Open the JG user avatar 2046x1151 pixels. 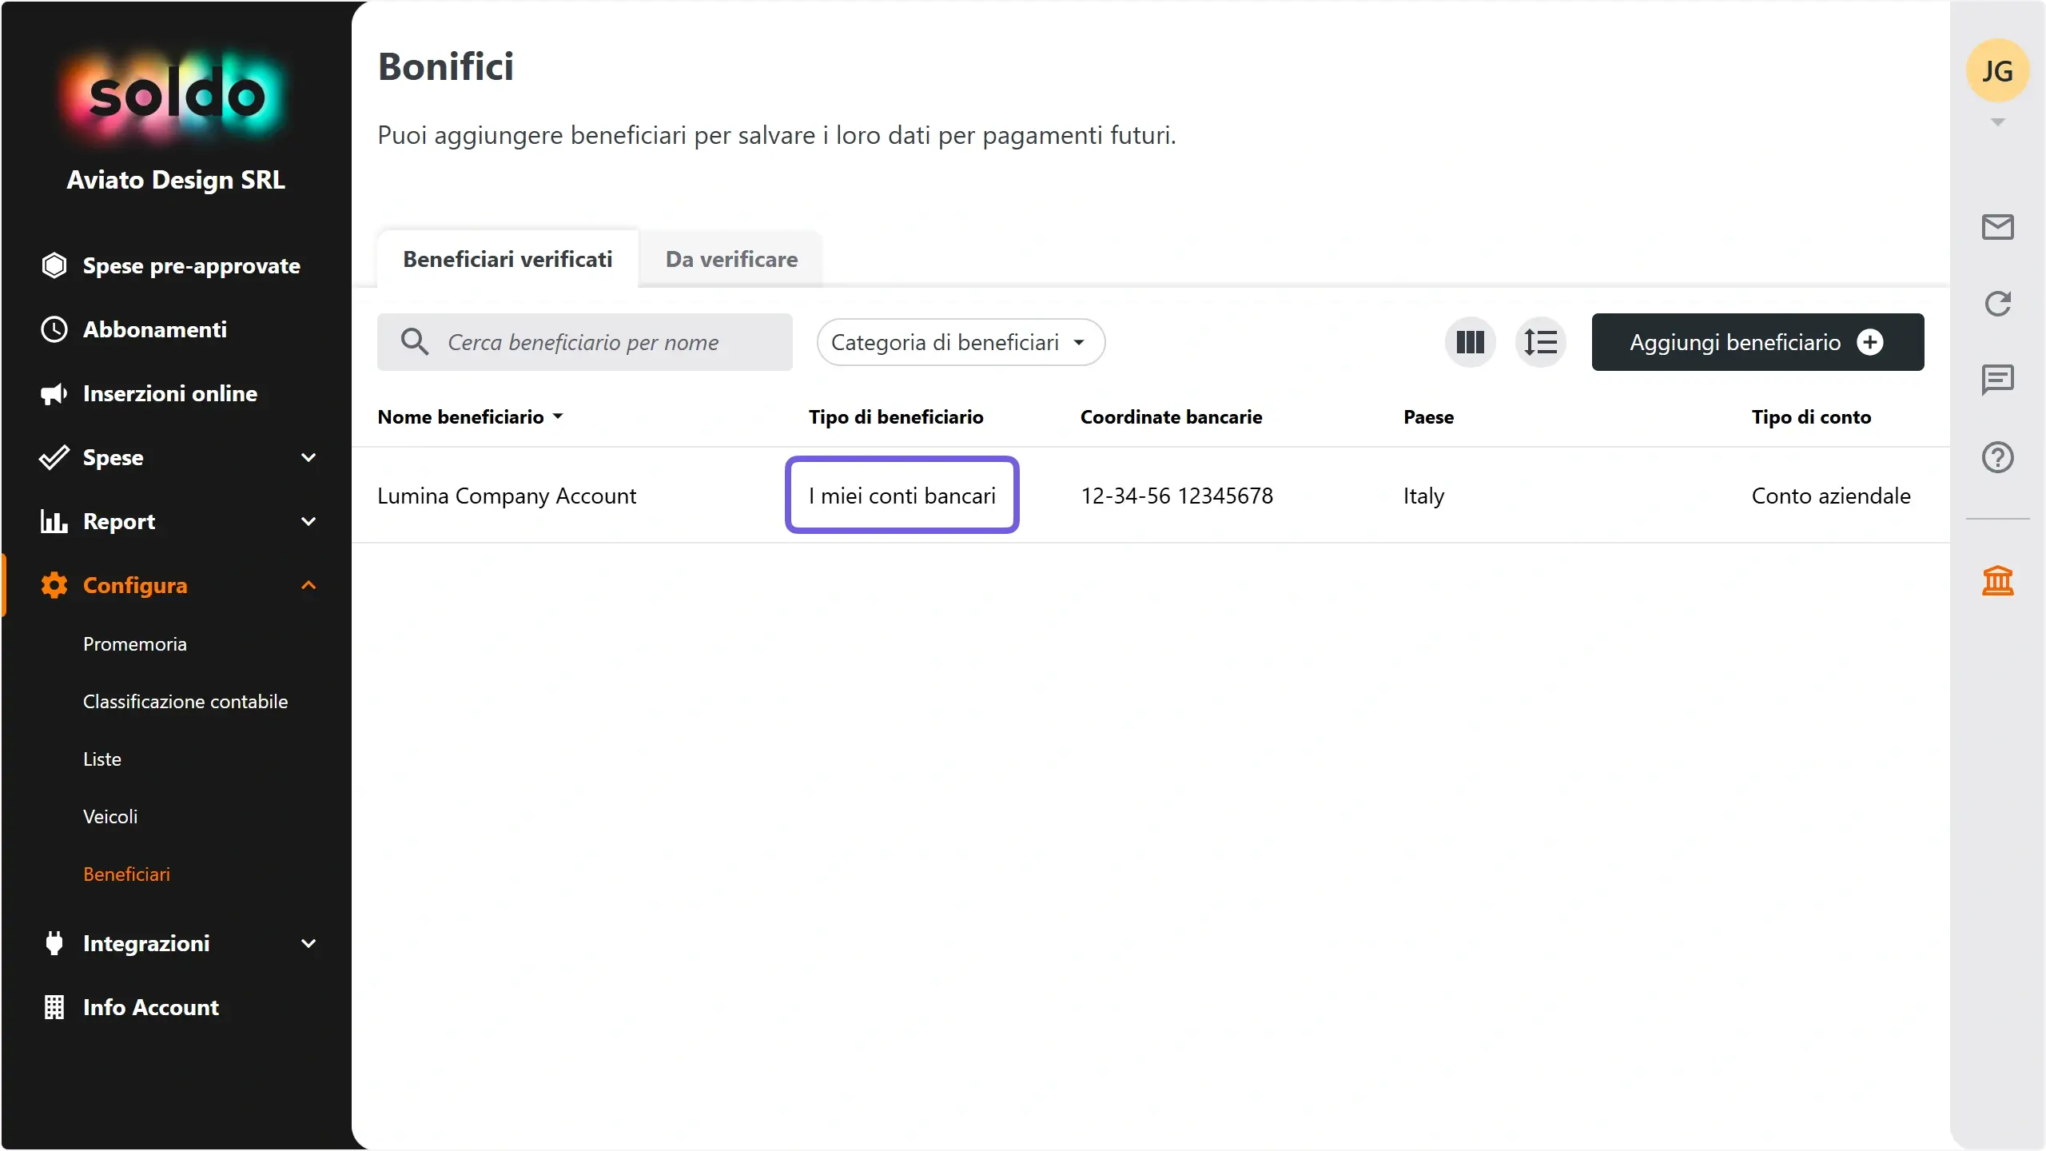[1997, 71]
